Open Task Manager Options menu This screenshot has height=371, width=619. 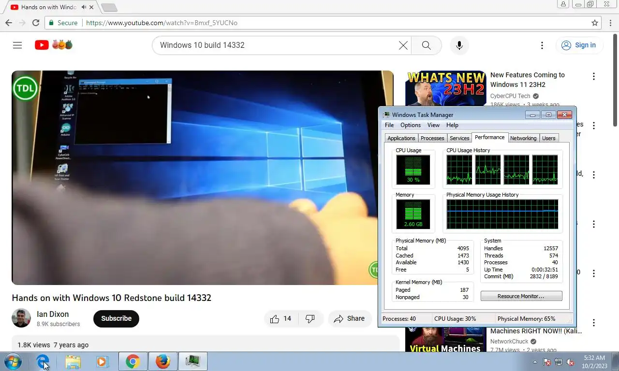click(411, 125)
